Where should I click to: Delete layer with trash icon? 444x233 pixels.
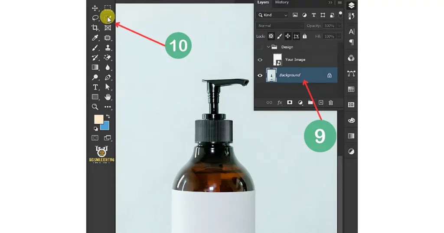[x=331, y=102]
